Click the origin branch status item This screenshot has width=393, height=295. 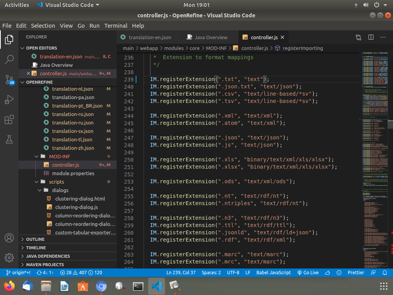coord(18,273)
